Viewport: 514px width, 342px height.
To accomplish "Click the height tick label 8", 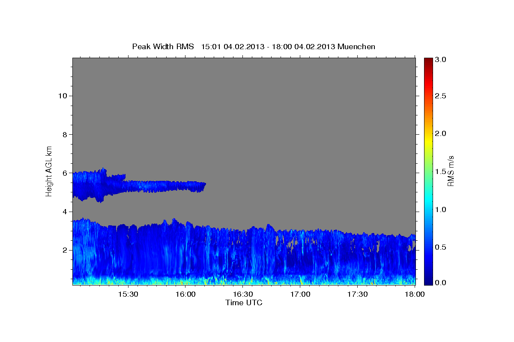I will tap(64, 135).
